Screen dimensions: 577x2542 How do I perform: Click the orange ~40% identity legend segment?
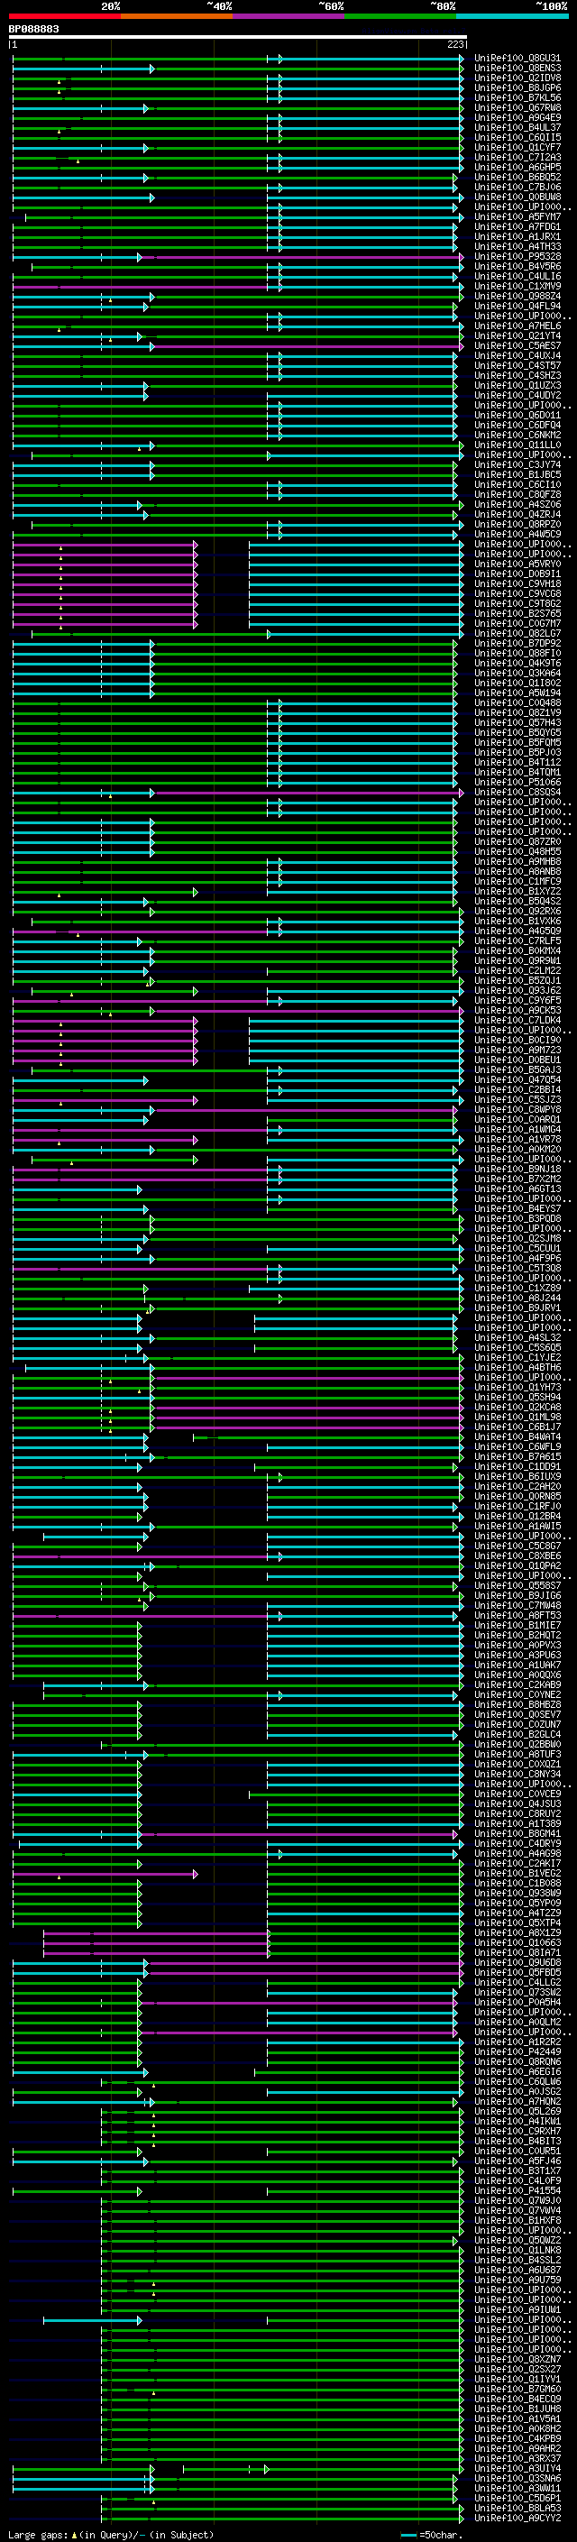(177, 16)
